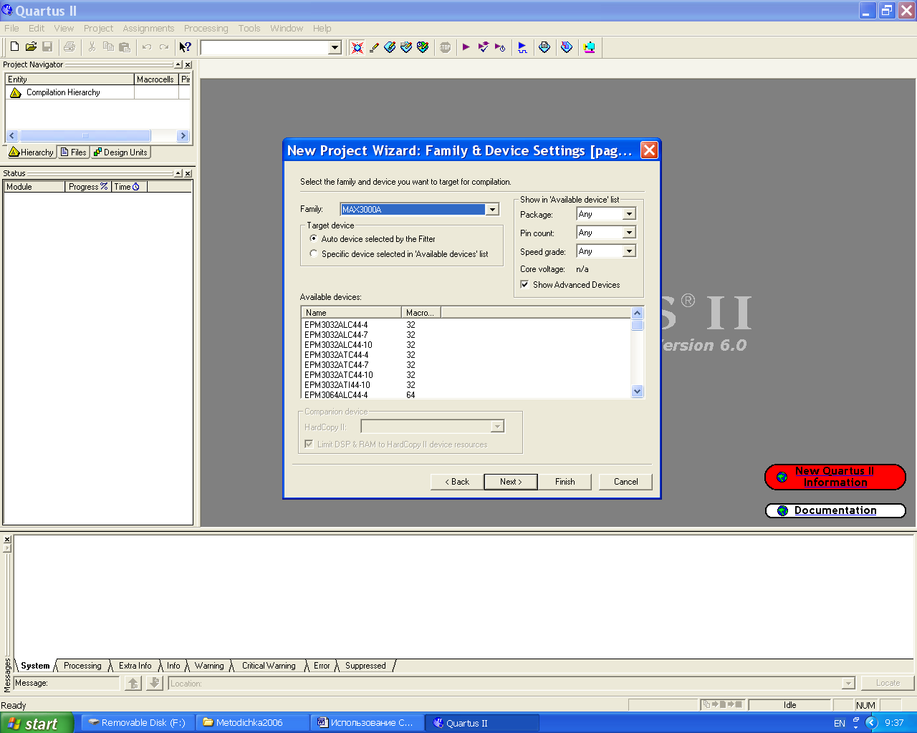This screenshot has height=733, width=917.
Task: Select device EPM3032ATC44-7 in the list
Action: (x=336, y=365)
